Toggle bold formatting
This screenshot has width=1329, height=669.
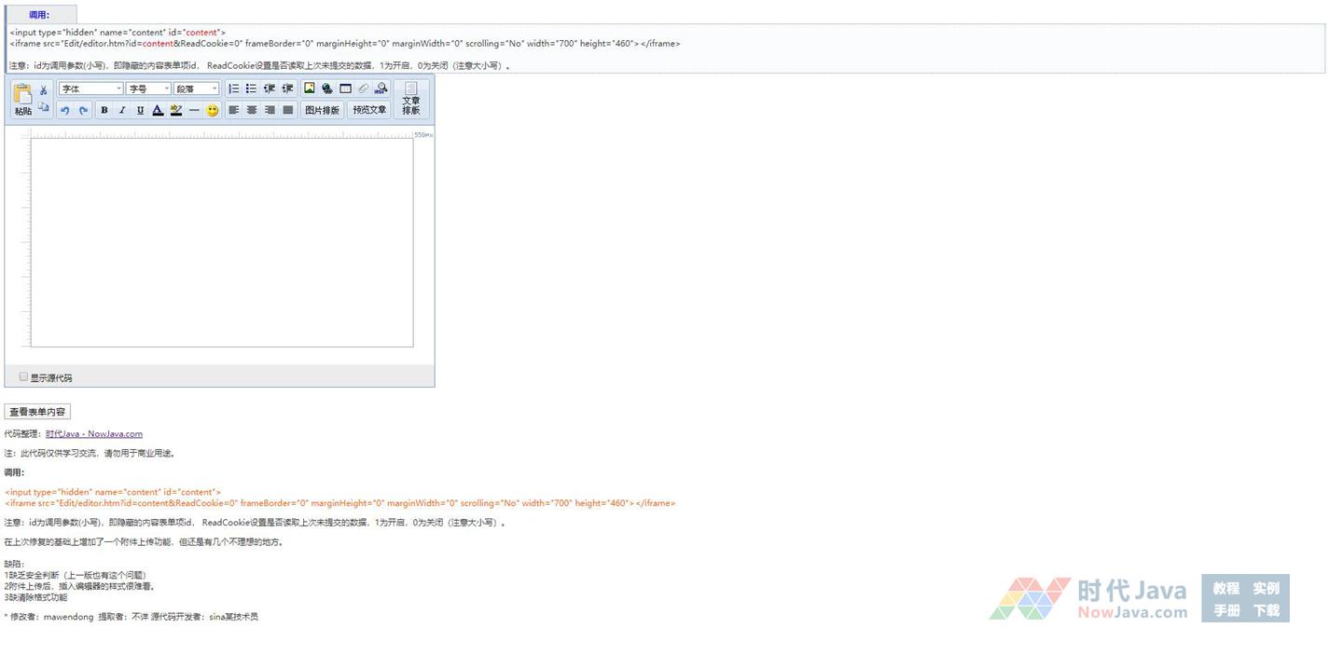(104, 111)
